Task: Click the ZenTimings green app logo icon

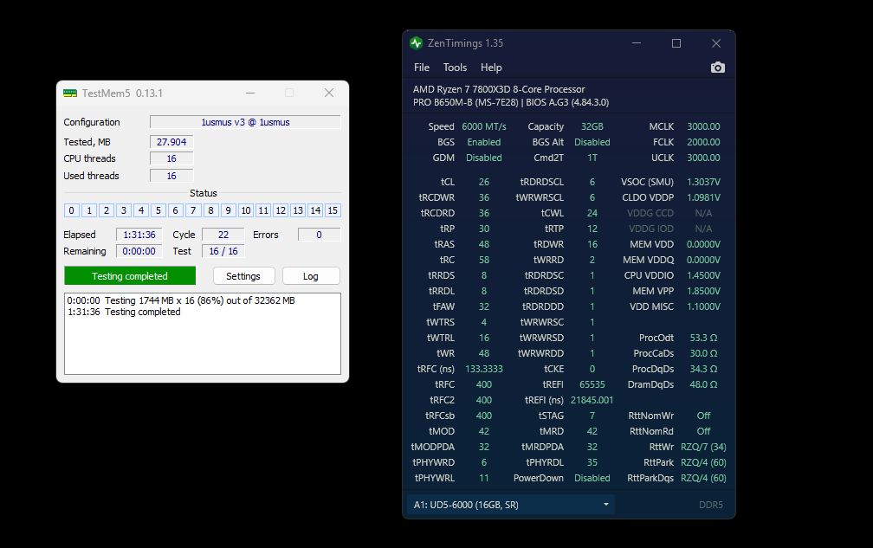Action: coord(416,42)
